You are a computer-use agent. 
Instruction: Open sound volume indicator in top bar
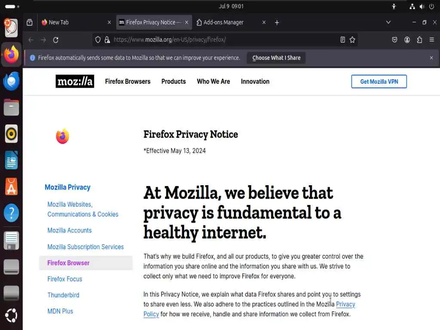[422, 6]
